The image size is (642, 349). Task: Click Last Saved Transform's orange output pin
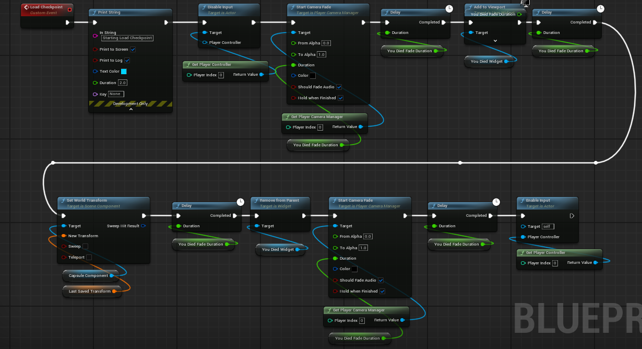click(x=115, y=291)
